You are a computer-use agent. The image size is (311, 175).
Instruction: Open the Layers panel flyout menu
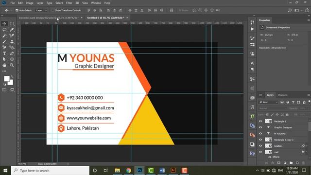click(x=309, y=95)
